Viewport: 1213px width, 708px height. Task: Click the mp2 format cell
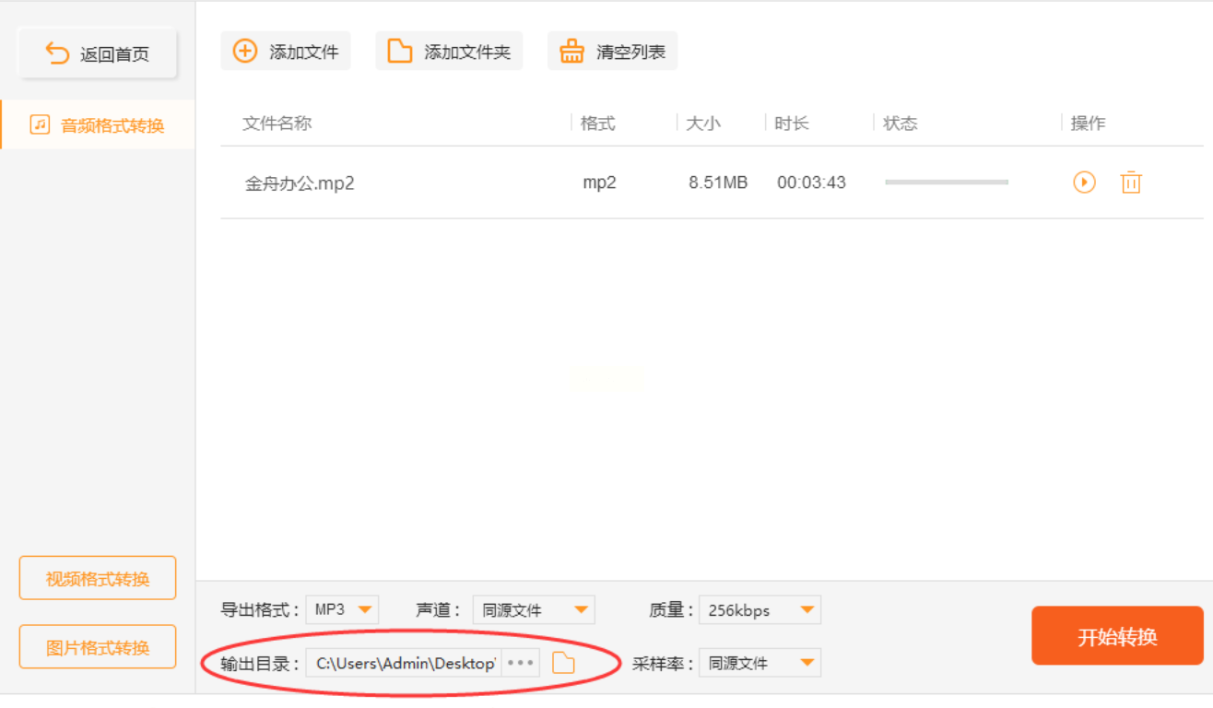(x=599, y=183)
